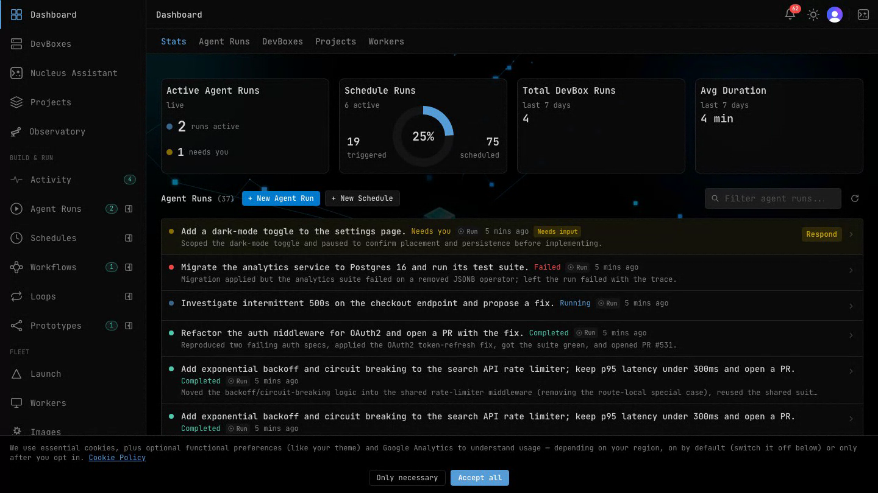The width and height of the screenshot is (878, 493).
Task: Click the Dashboard grid icon in sidebar
Action: [x=16, y=15]
